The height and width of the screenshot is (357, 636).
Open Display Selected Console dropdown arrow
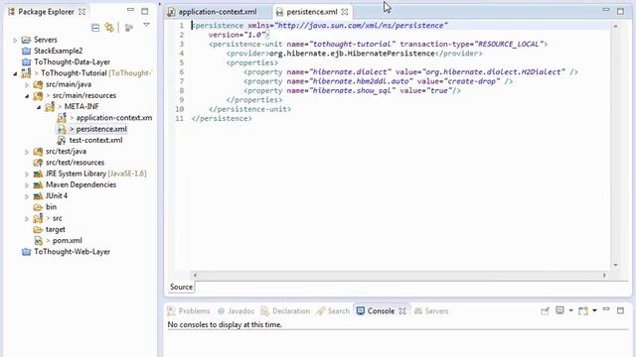point(570,310)
